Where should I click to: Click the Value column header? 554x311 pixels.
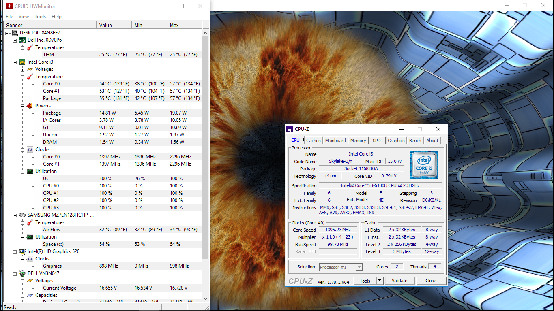114,25
